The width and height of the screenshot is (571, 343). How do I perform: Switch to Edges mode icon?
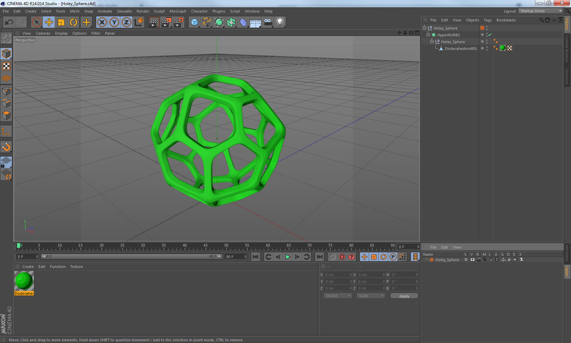point(6,103)
